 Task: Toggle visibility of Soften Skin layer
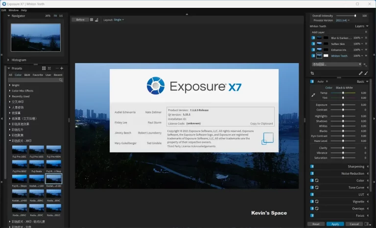(x=313, y=44)
